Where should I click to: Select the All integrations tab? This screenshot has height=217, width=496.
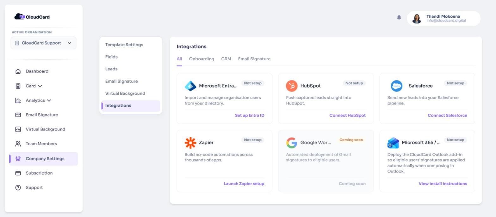[179, 59]
